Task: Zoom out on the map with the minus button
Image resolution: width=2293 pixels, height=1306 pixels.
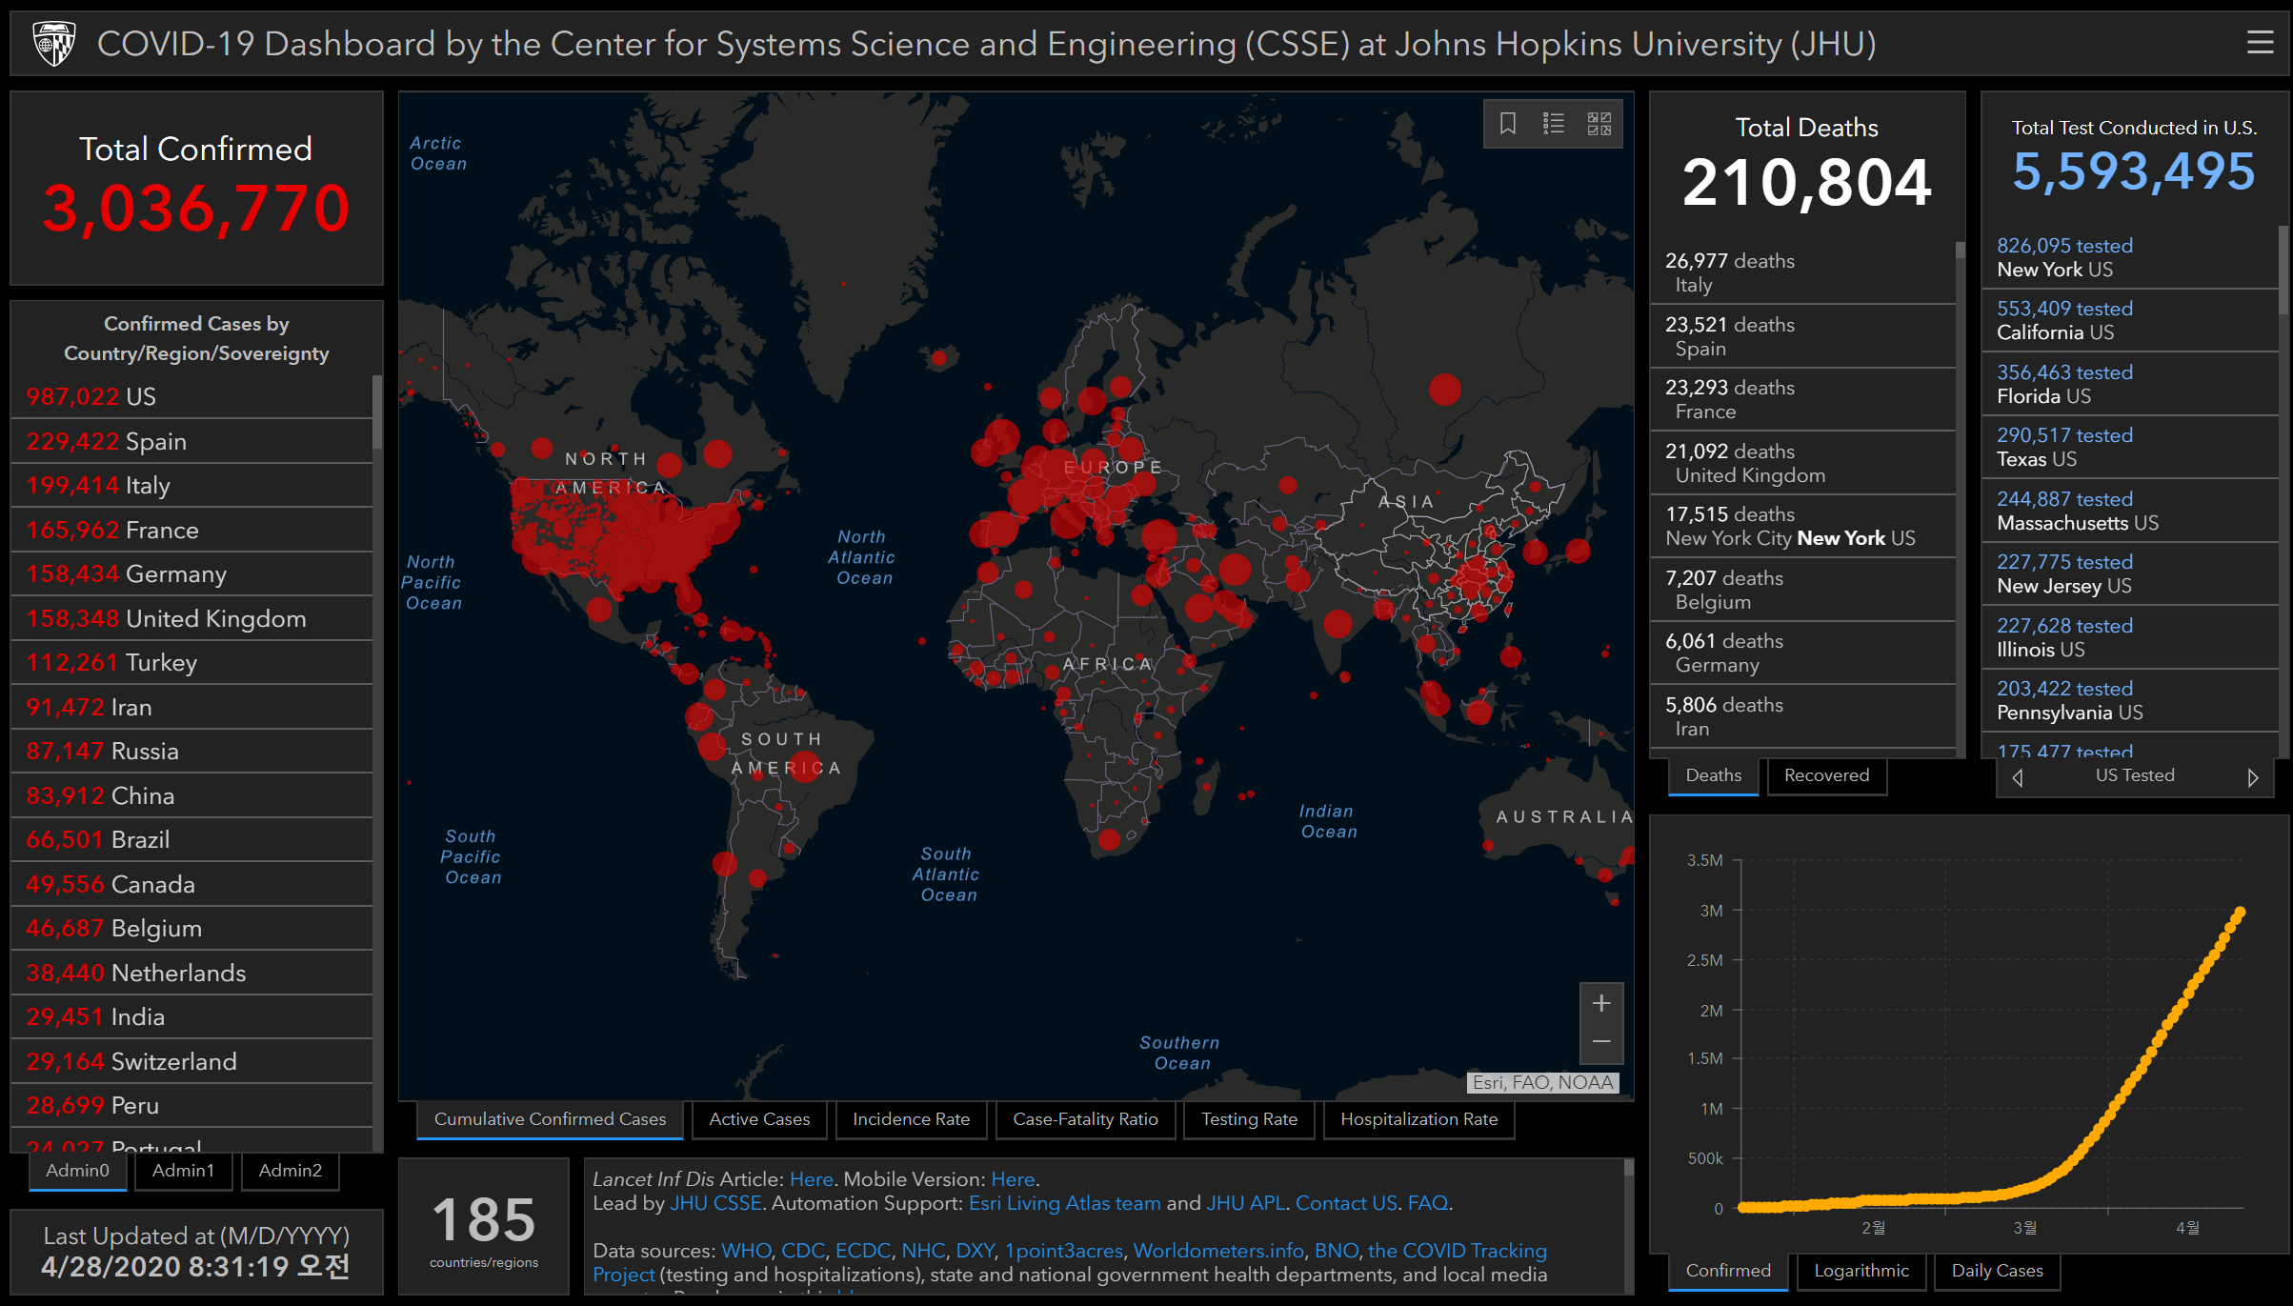Action: coord(1601,1042)
